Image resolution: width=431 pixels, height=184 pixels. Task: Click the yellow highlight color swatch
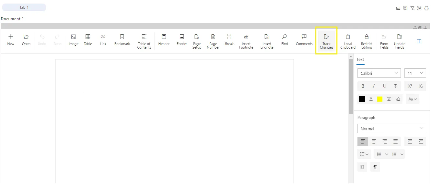click(380, 99)
